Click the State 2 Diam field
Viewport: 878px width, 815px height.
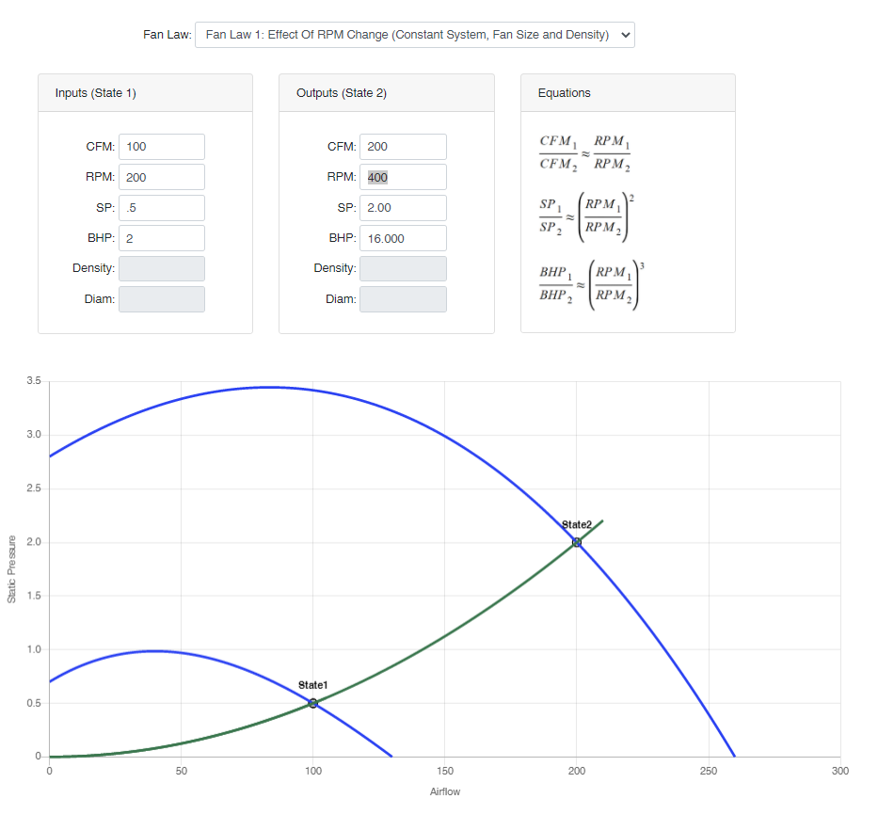click(403, 299)
